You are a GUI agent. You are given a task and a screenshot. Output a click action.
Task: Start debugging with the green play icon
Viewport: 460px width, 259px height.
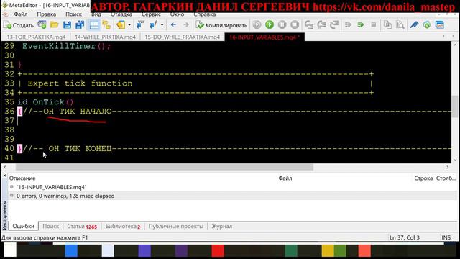tap(270, 25)
